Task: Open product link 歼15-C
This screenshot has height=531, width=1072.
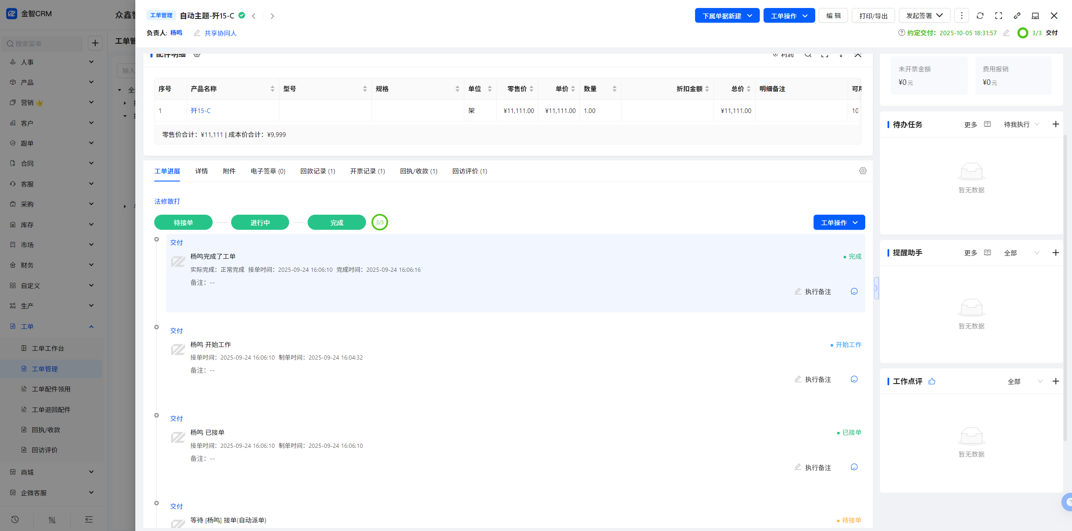Action: click(x=200, y=110)
